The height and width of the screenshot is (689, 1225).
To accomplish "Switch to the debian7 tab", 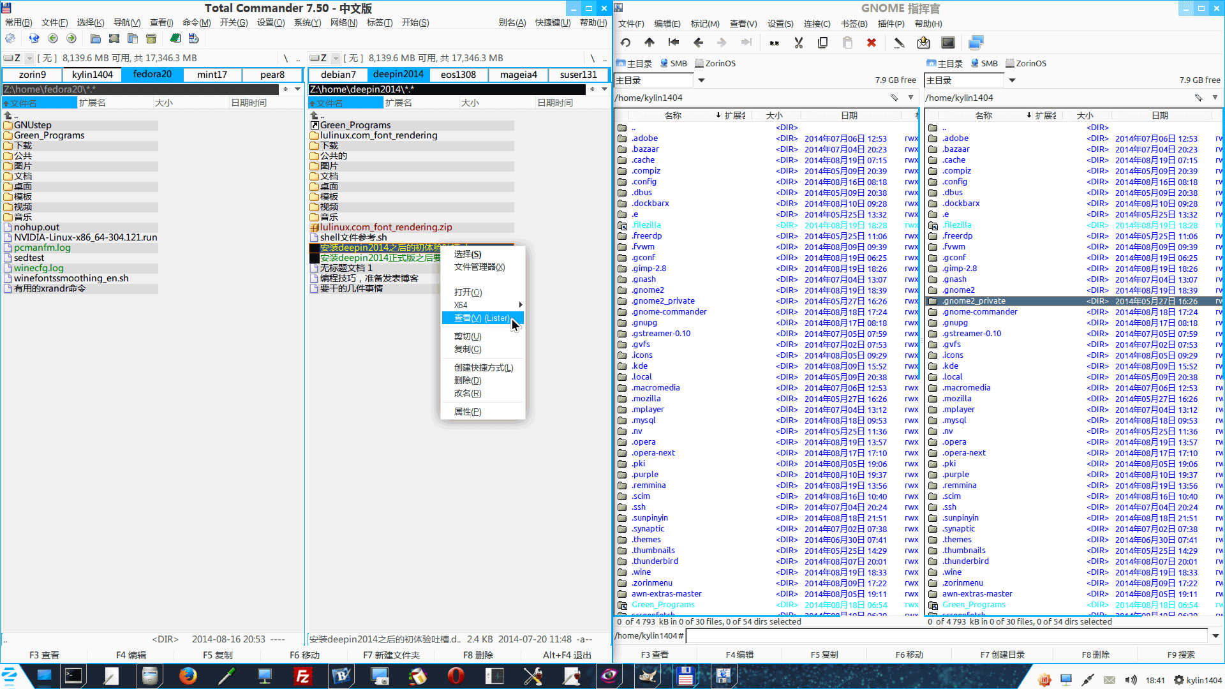I will click(338, 75).
